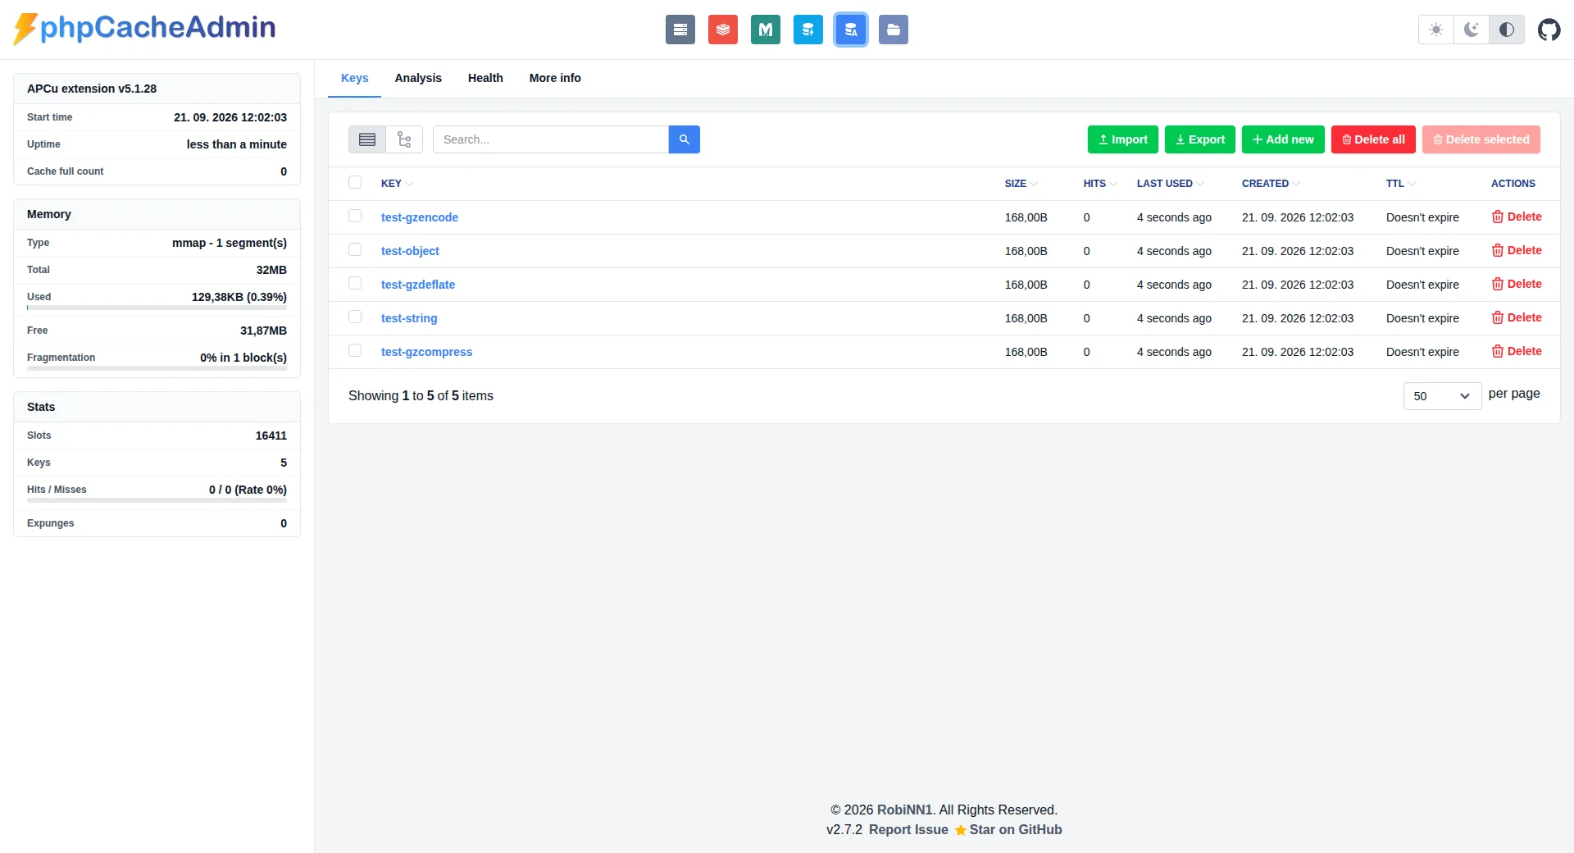The width and height of the screenshot is (1574, 853).
Task: Sort by the TTL column
Action: tap(1400, 184)
